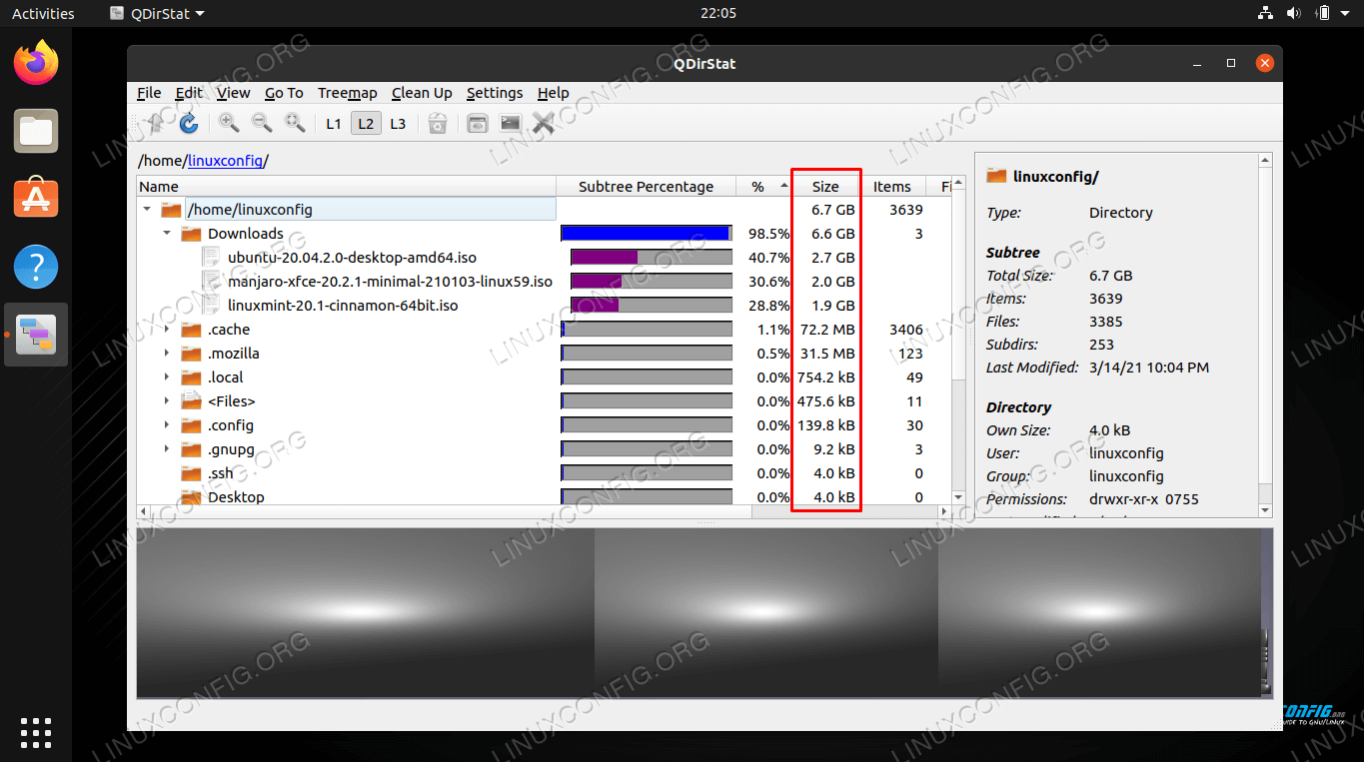Click Activities in the top bar
1364x762 pixels.
[43, 13]
